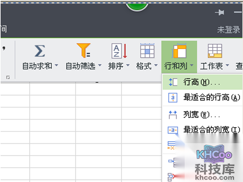Click the best-fit row height icon
The width and height of the screenshot is (243, 182).
coord(173,98)
